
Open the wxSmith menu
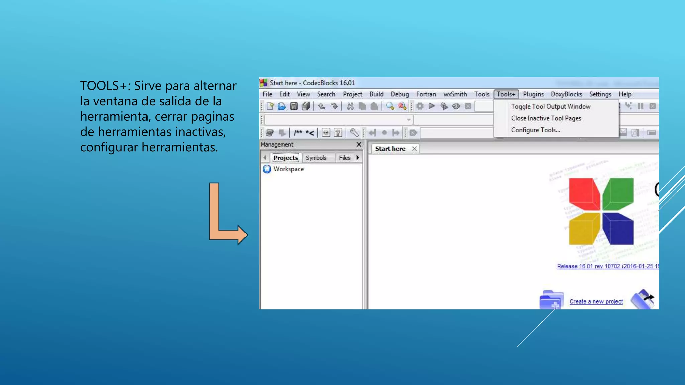click(455, 94)
